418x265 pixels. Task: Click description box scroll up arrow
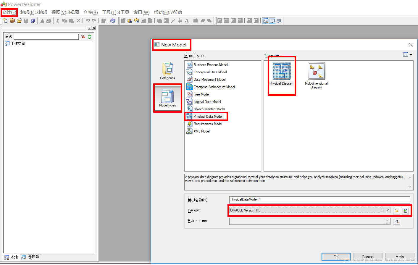point(410,177)
